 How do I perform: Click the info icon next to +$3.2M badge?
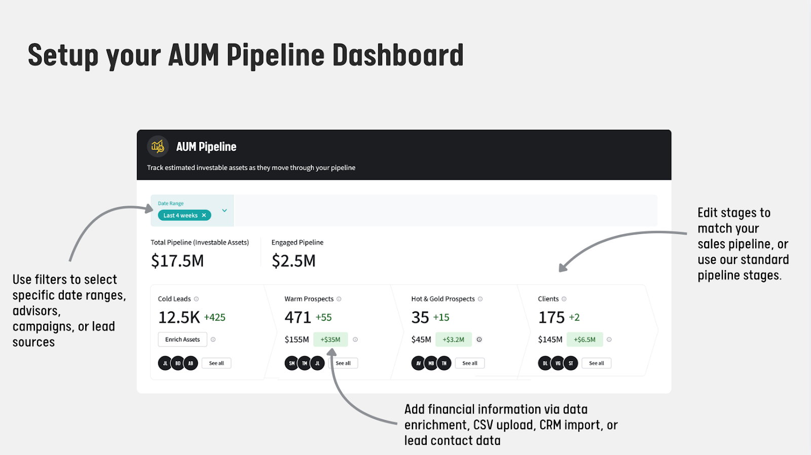(479, 339)
